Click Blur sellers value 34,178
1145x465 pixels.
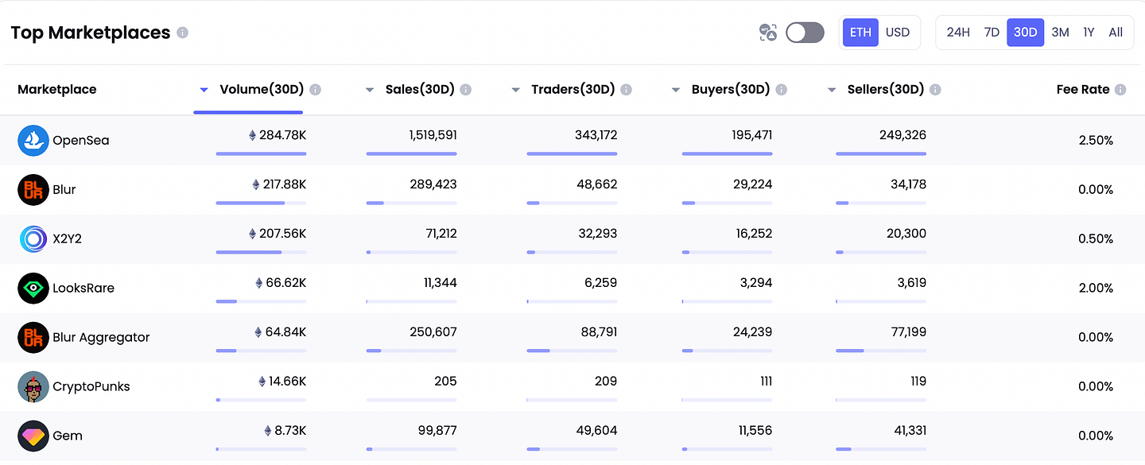pos(909,185)
